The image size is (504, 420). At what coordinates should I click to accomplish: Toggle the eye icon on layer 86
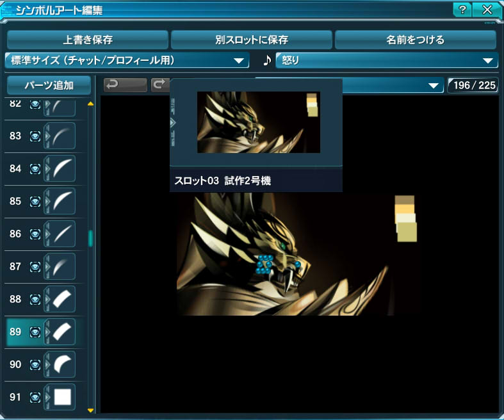click(x=35, y=234)
